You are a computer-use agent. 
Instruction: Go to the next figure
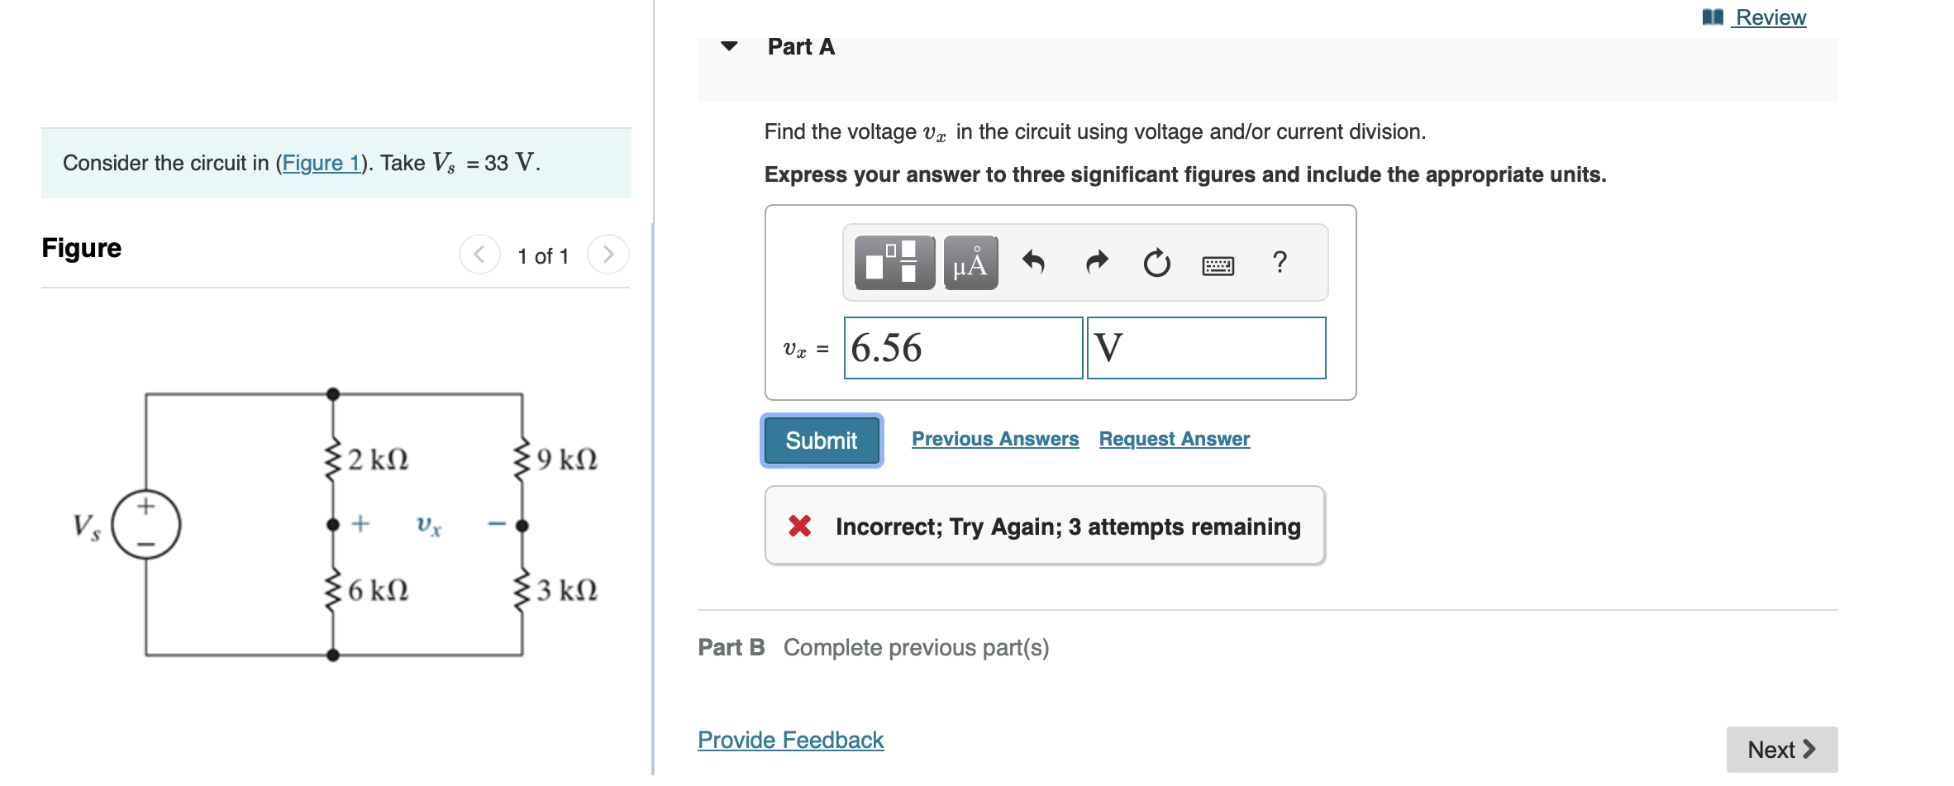[608, 255]
